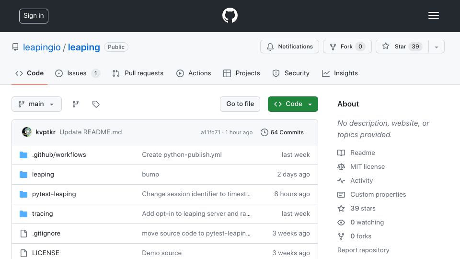460x259 pixels.
Task: View branches via the branch icon
Action: click(x=76, y=104)
